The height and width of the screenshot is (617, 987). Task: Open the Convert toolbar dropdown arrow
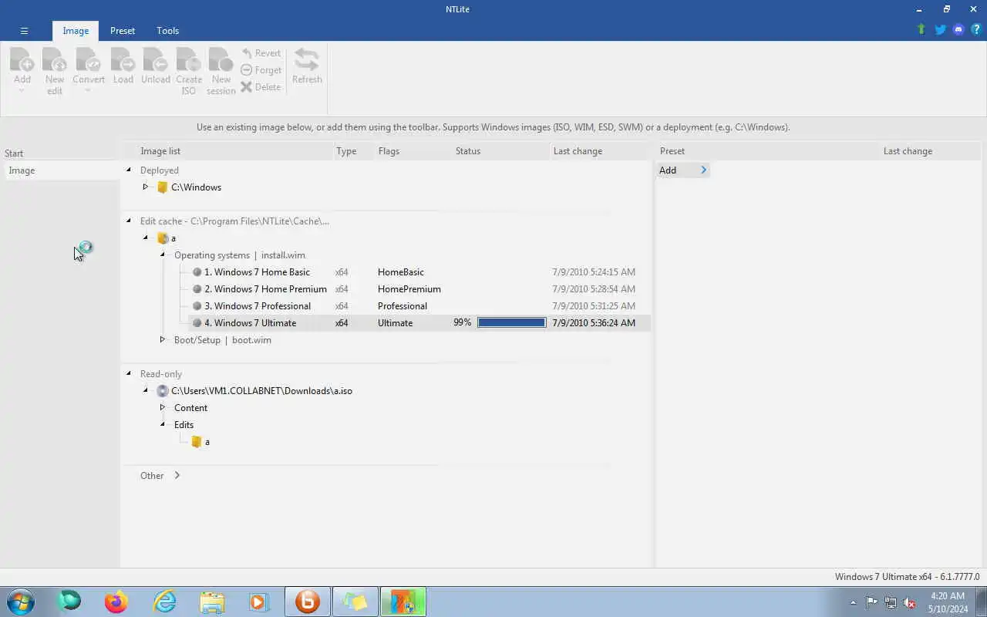click(88, 91)
